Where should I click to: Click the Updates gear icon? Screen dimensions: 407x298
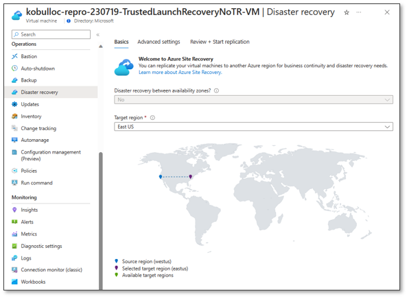tap(14, 104)
